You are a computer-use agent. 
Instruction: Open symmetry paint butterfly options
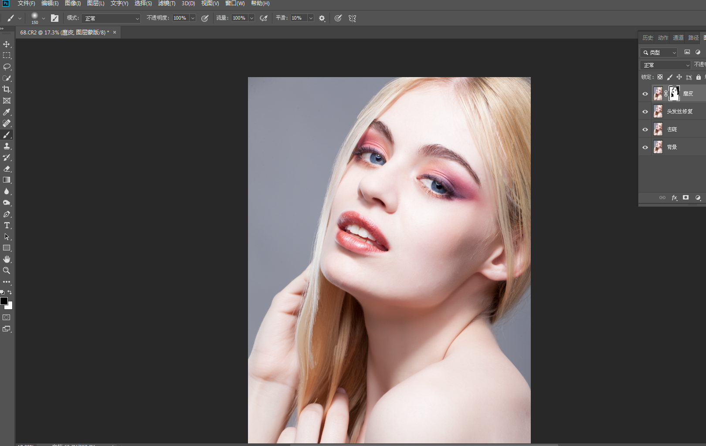[352, 18]
